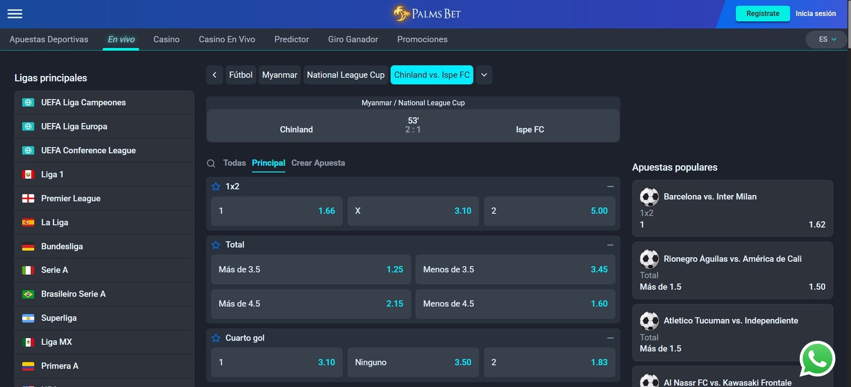Open Al Nassr FC vs. Kawasaki Frontale match
851x387 pixels.
pyautogui.click(x=727, y=383)
